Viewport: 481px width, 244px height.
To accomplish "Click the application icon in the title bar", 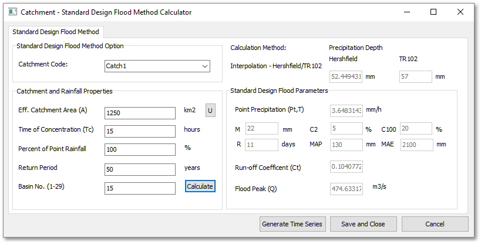I will click(12, 12).
